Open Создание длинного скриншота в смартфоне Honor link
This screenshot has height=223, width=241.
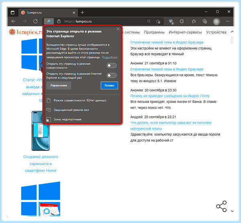click(x=41, y=163)
